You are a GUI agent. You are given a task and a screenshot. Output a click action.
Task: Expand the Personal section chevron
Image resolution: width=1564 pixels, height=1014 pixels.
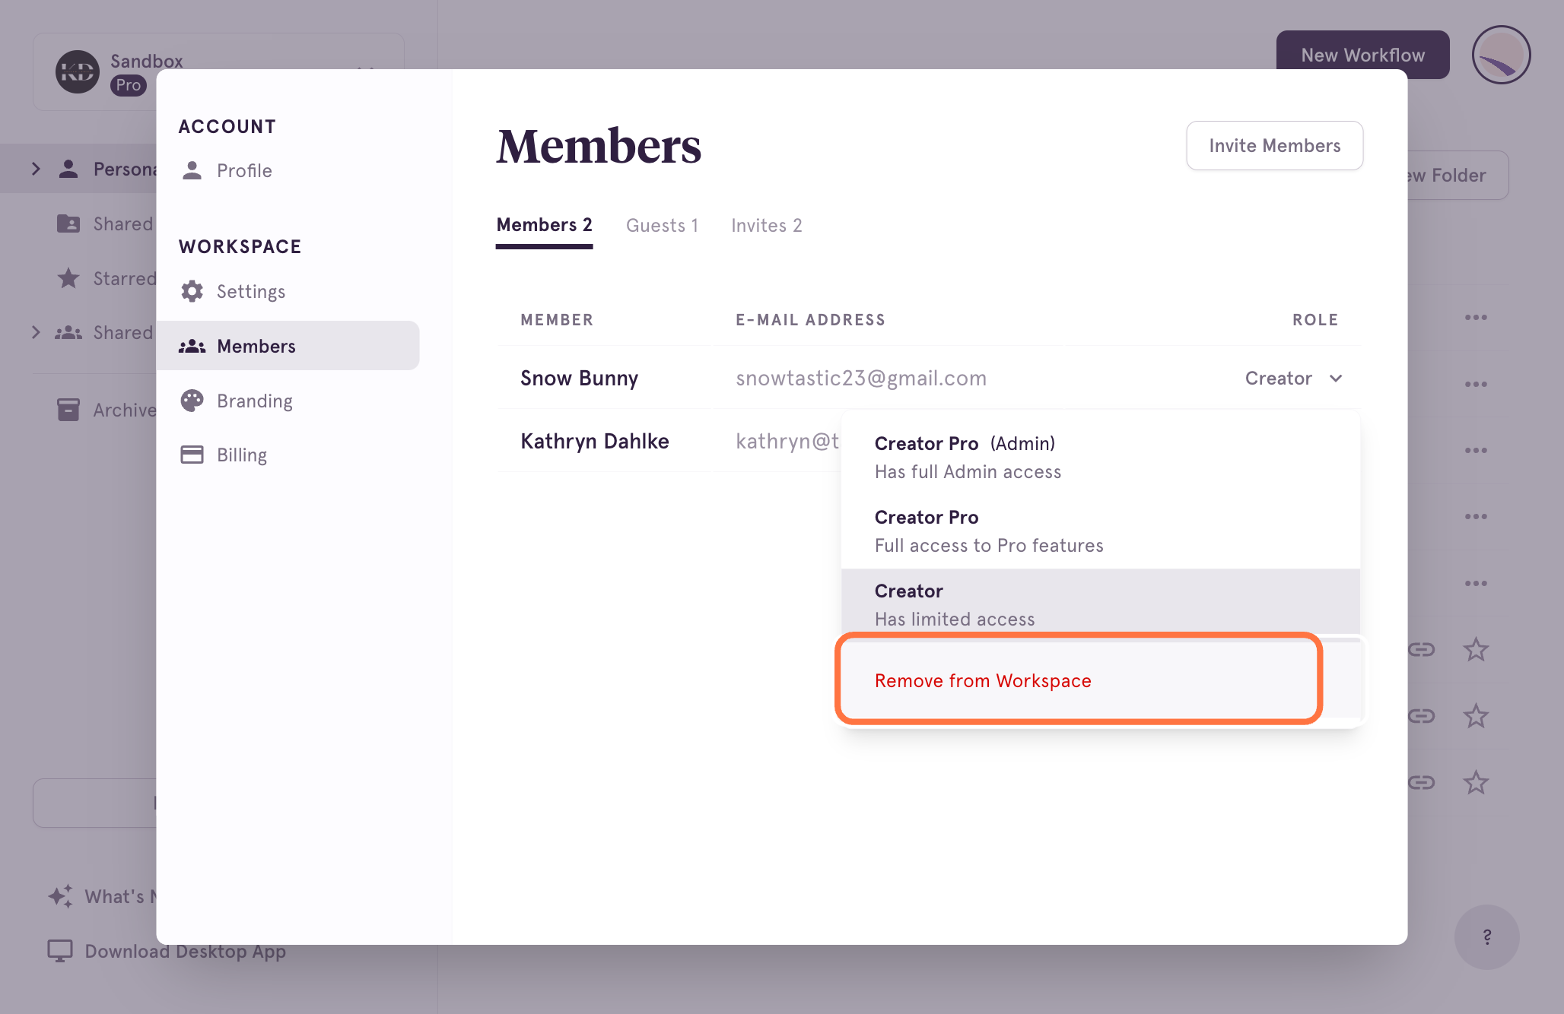pyautogui.click(x=35, y=169)
